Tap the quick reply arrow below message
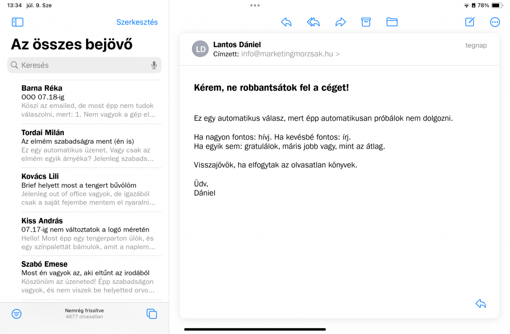The image size is (510, 334). (x=481, y=304)
